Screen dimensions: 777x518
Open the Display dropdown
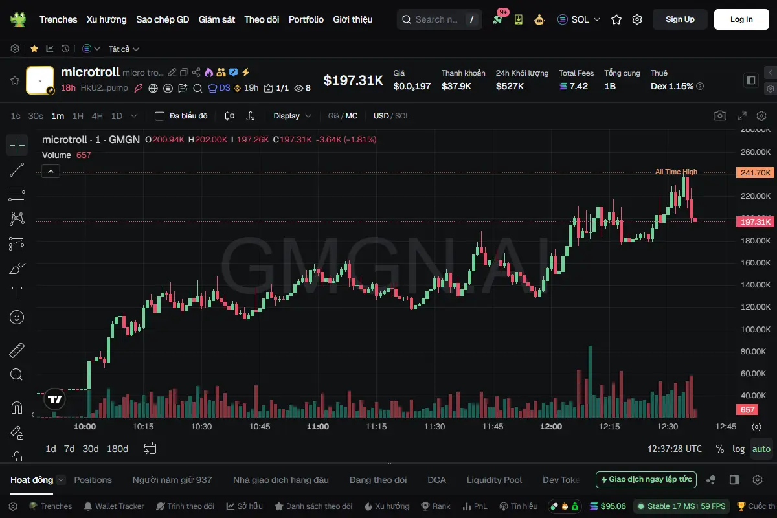(x=292, y=116)
